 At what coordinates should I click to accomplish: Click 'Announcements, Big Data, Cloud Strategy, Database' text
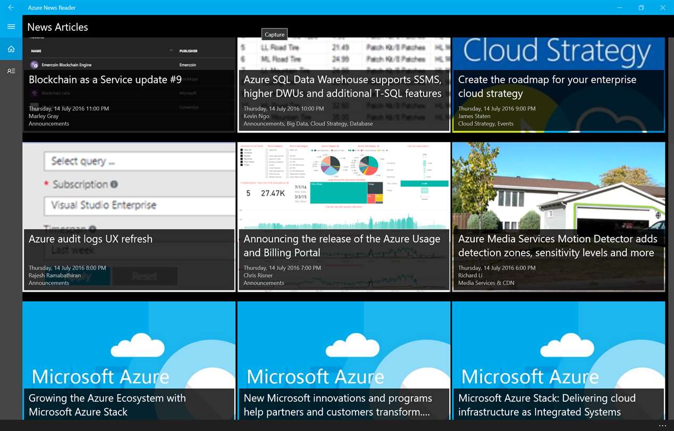click(x=308, y=123)
